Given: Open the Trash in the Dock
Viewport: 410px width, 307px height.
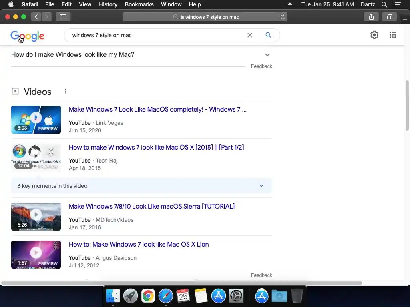Looking at the screenshot, I should pyautogui.click(x=297, y=296).
